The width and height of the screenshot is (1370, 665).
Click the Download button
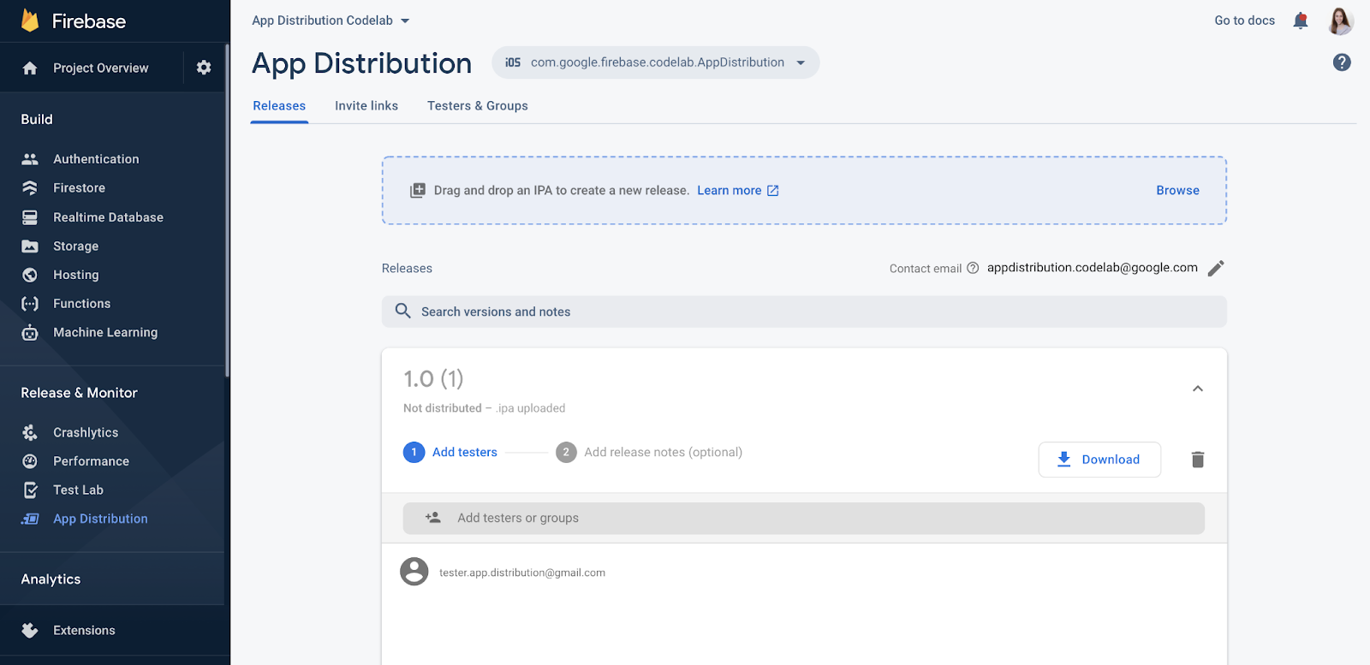click(x=1099, y=460)
